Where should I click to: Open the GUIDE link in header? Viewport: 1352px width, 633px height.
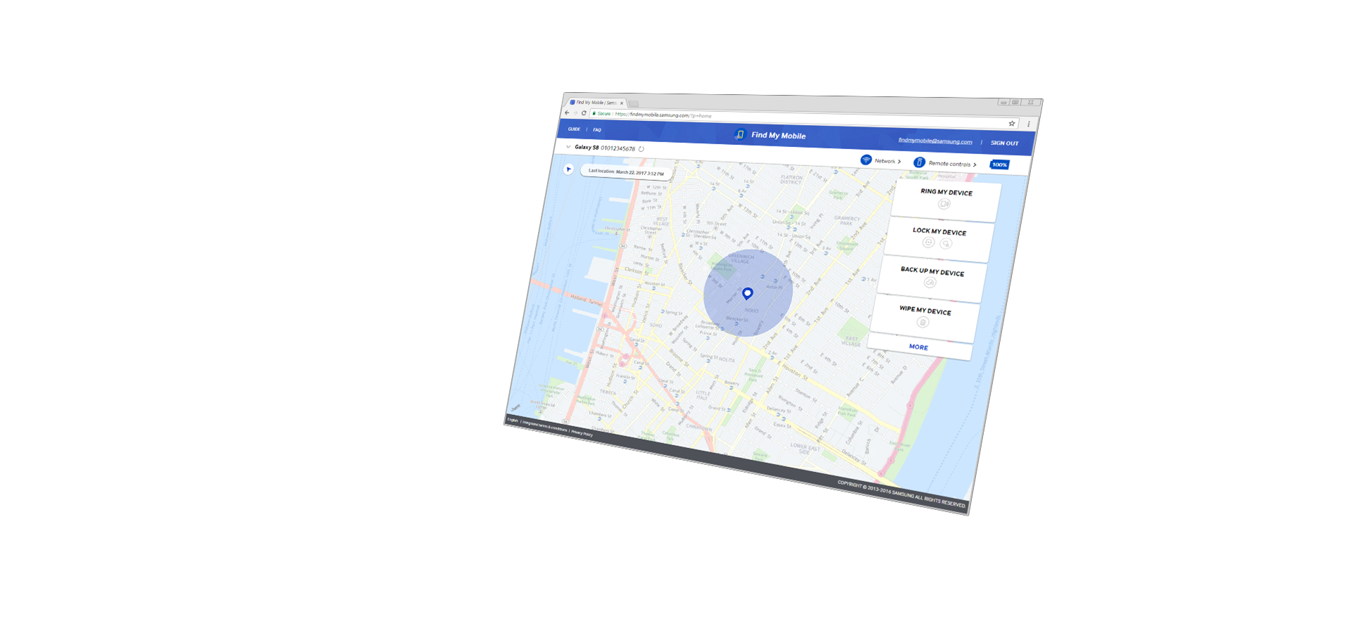point(575,129)
